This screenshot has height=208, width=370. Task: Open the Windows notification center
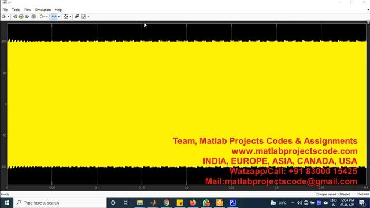click(x=362, y=203)
